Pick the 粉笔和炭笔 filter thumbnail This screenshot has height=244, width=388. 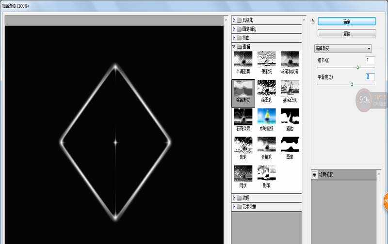click(290, 59)
